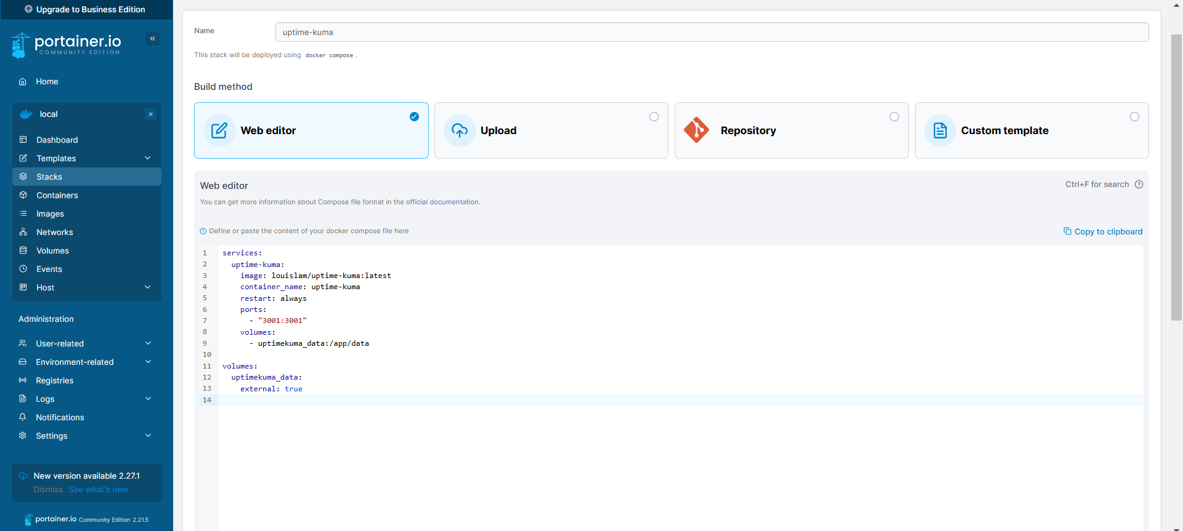Image resolution: width=1183 pixels, height=531 pixels.
Task: Click the Repository git icon
Action: pyautogui.click(x=696, y=130)
